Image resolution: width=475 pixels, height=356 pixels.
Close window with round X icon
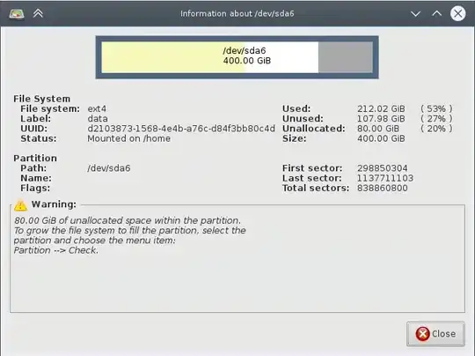(457, 13)
